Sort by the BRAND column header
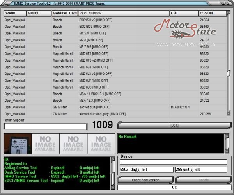The width and height of the screenshot is (234, 195). point(15,13)
